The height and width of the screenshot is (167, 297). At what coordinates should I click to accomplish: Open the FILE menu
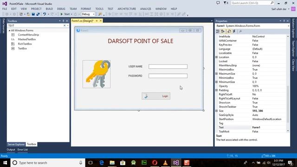coord(5,9)
